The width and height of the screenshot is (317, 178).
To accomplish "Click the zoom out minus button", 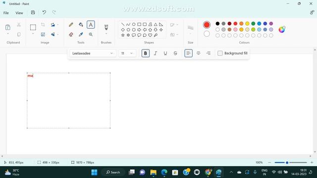I will click(x=269, y=163).
